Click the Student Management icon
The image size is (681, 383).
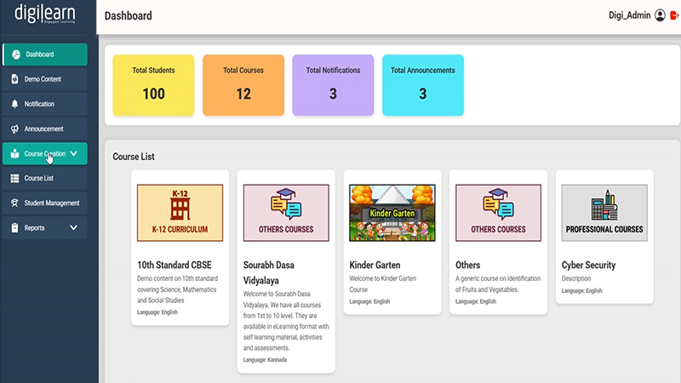(x=14, y=203)
